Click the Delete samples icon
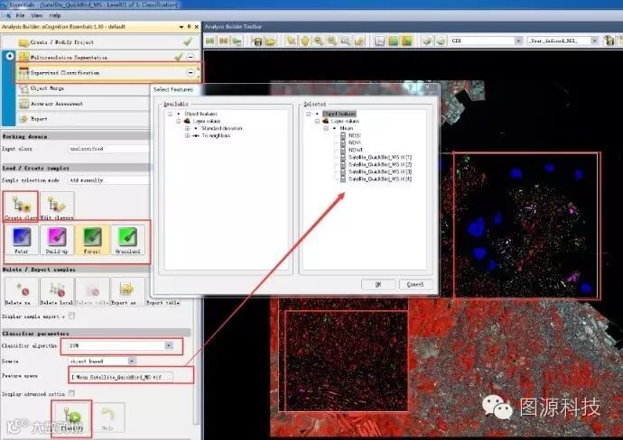This screenshot has height=440, width=623. pos(22,291)
